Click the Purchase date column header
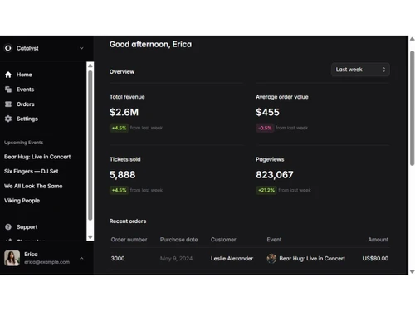The image size is (415, 311). 178,240
